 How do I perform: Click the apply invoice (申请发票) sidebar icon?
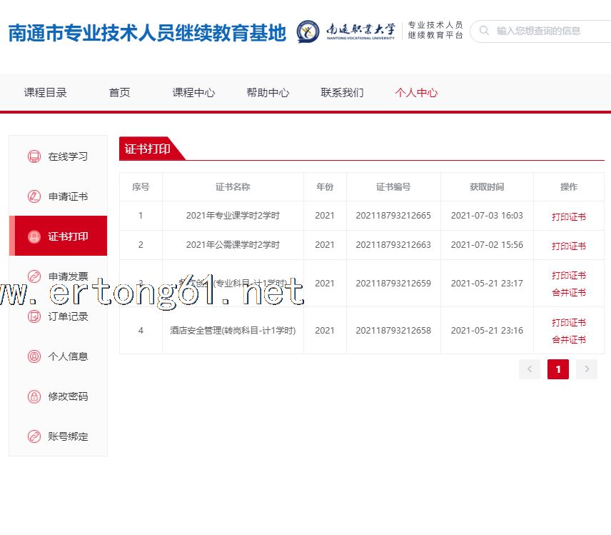point(34,276)
